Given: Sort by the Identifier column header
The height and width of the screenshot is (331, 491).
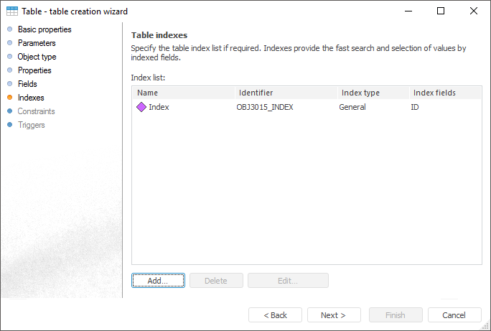Looking at the screenshot, I should pyautogui.click(x=286, y=93).
